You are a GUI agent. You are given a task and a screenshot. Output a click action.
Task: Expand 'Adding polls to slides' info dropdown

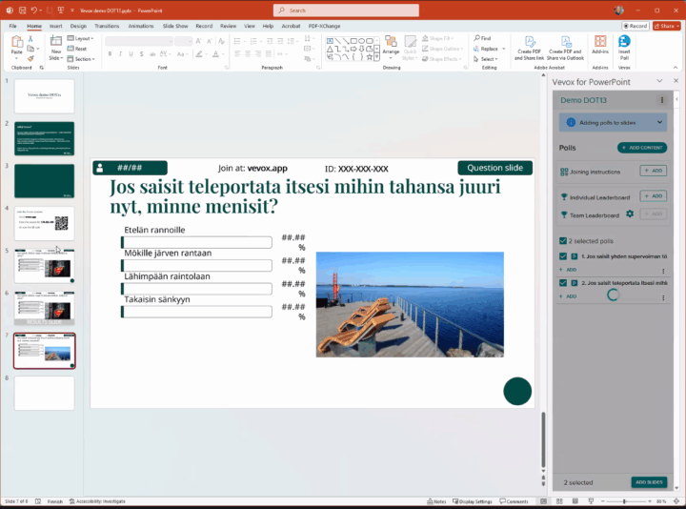pos(659,123)
